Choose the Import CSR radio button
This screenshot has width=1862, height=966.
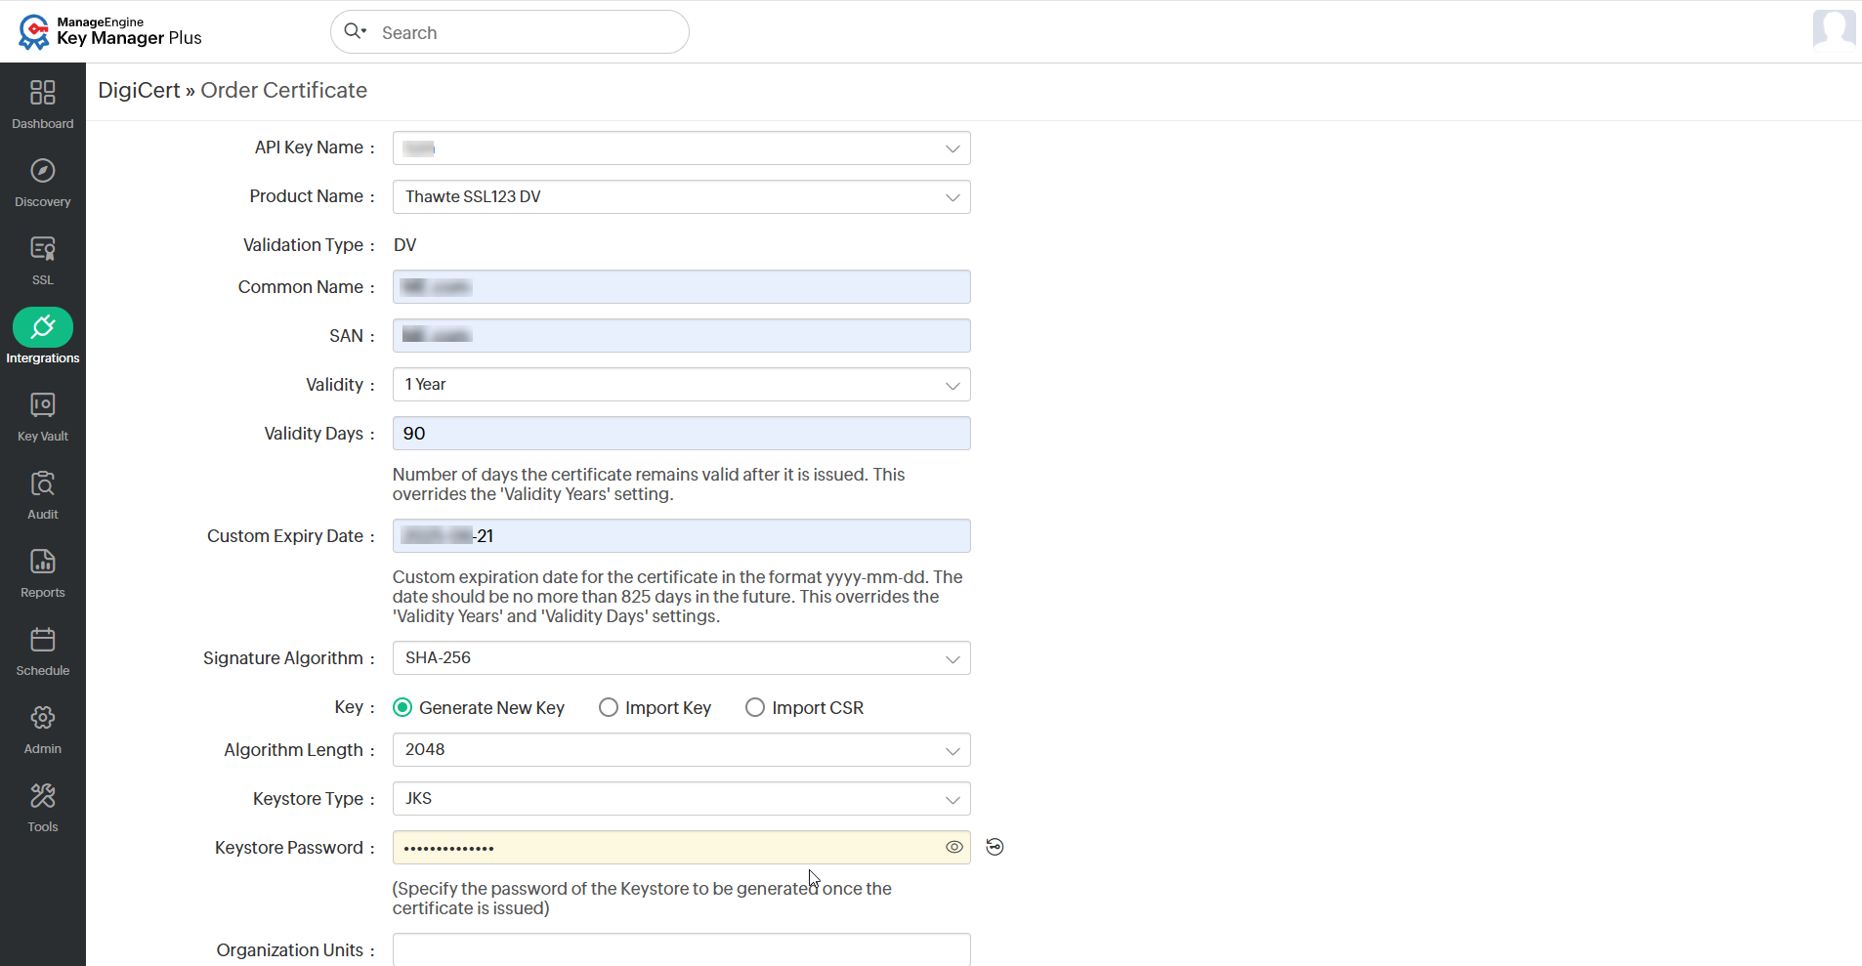[755, 707]
